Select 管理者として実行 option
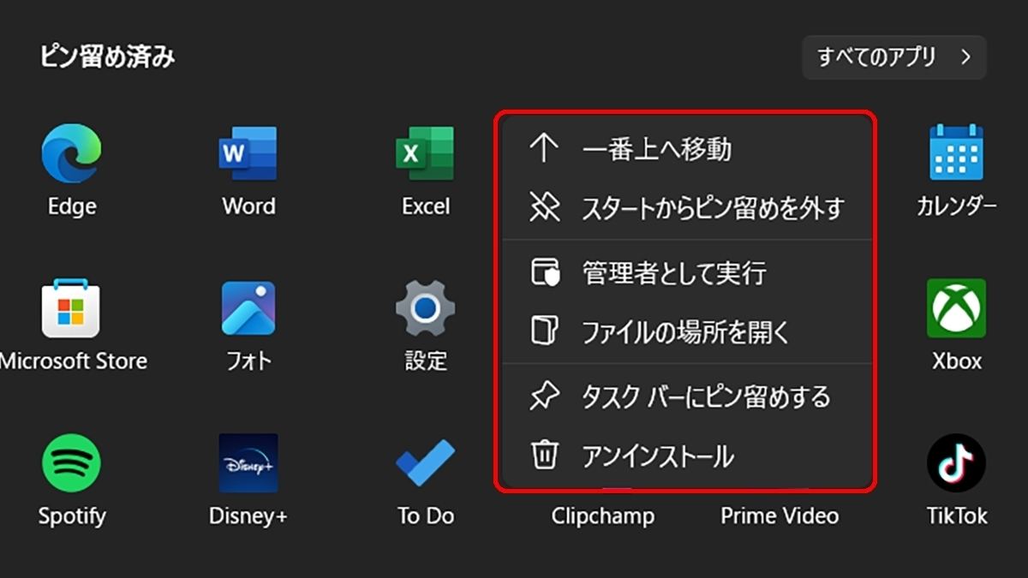This screenshot has height=578, width=1028. [x=687, y=273]
